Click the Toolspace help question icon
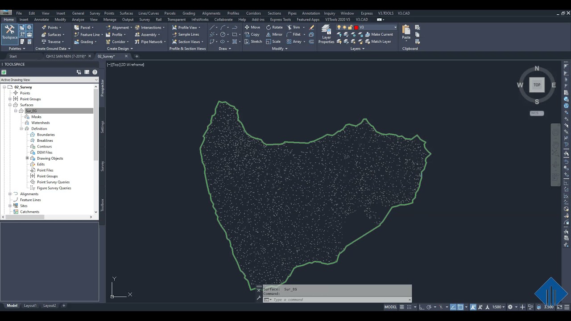571x321 pixels. pos(95,72)
